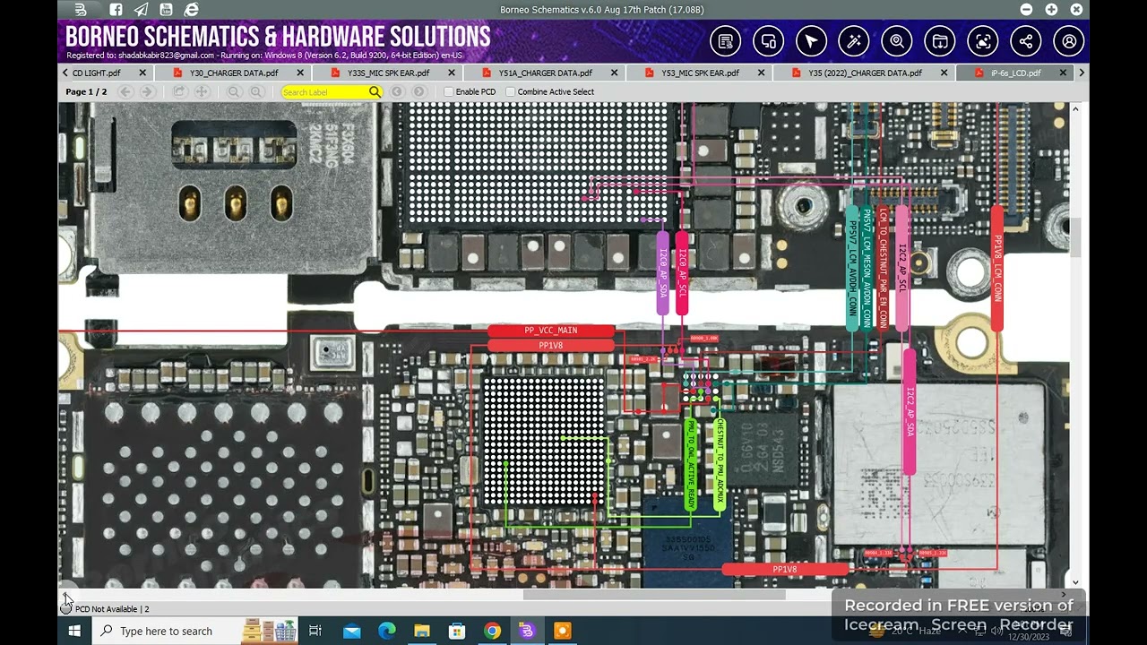Enable the PCD checkbox

[448, 91]
